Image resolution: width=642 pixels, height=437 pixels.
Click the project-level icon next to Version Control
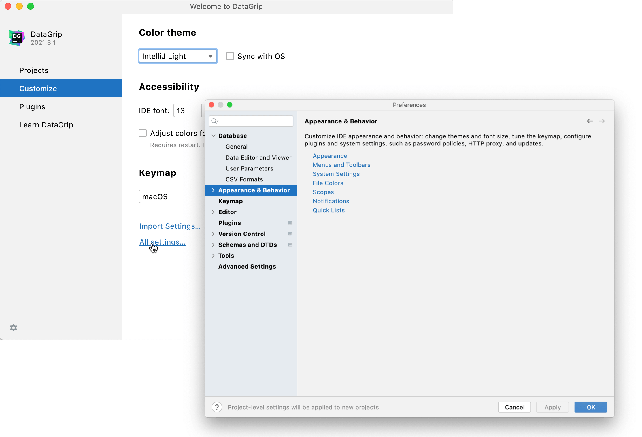(290, 234)
